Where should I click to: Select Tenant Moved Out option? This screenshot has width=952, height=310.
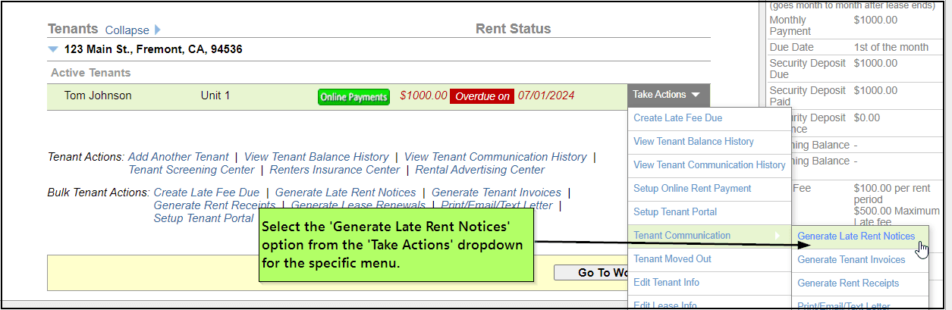click(x=672, y=259)
